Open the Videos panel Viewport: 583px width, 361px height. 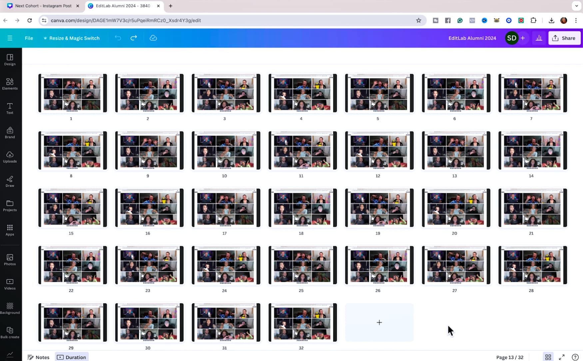10,284
